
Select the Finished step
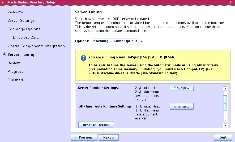(15, 80)
